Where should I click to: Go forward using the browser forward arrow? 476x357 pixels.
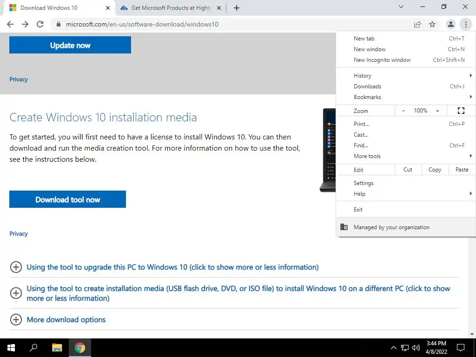[25, 24]
